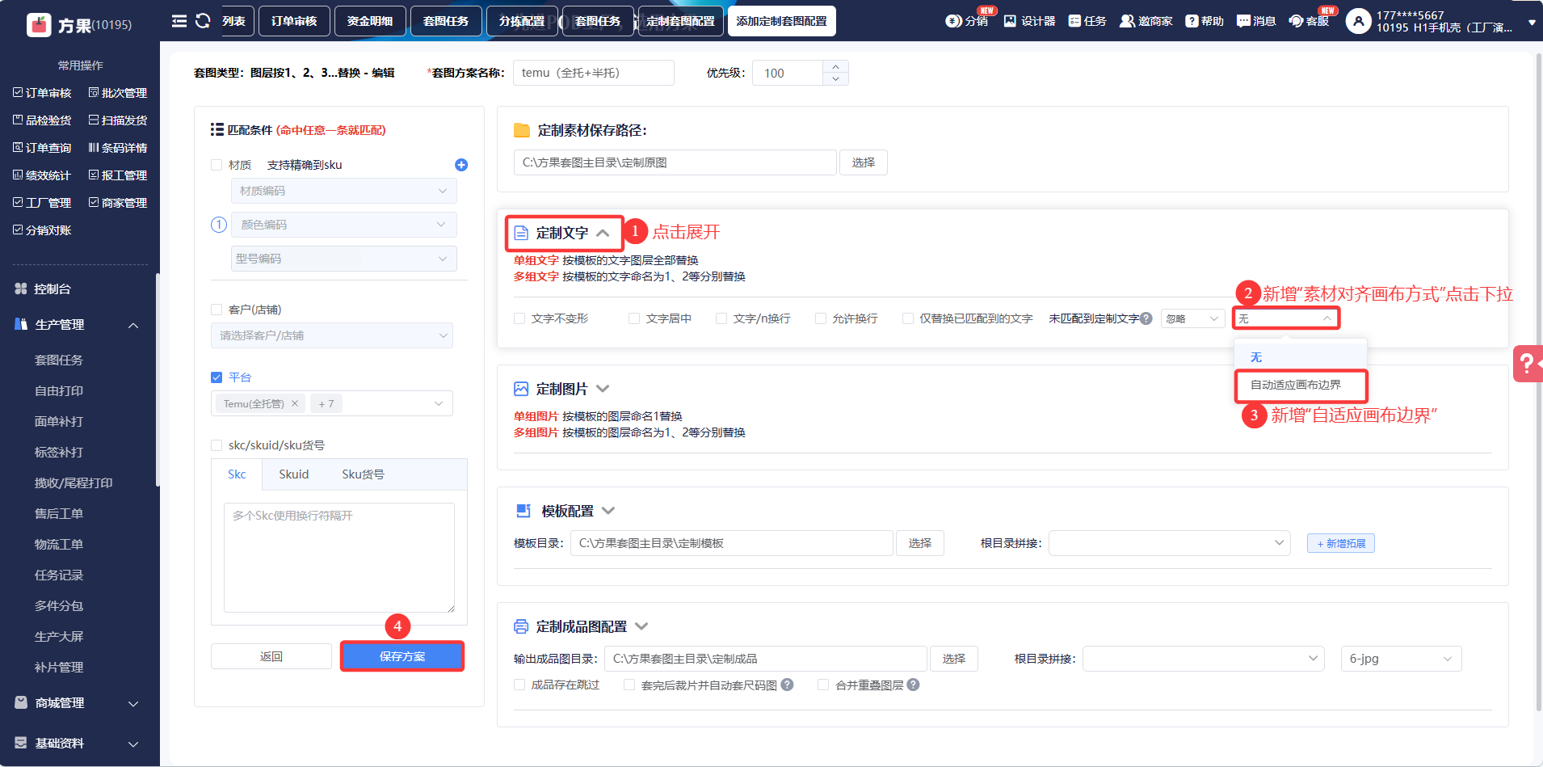The image size is (1543, 767).
Task: Choose 自动适应画布边界 from the open dropdown
Action: [1301, 385]
